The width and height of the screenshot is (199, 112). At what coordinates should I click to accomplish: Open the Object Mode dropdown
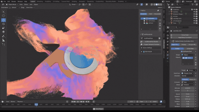tap(12, 4)
